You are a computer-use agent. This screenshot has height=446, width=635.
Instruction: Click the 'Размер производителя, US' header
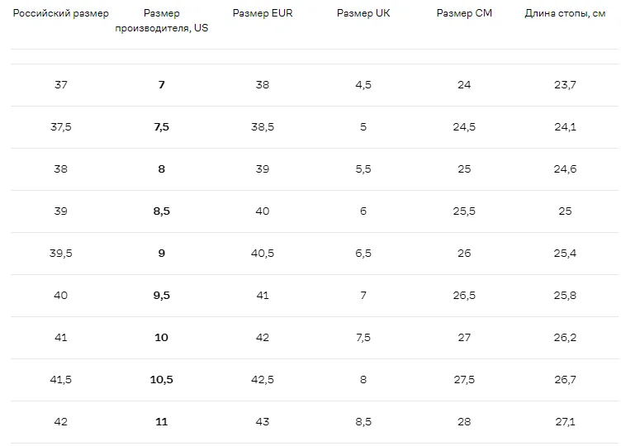(162, 21)
